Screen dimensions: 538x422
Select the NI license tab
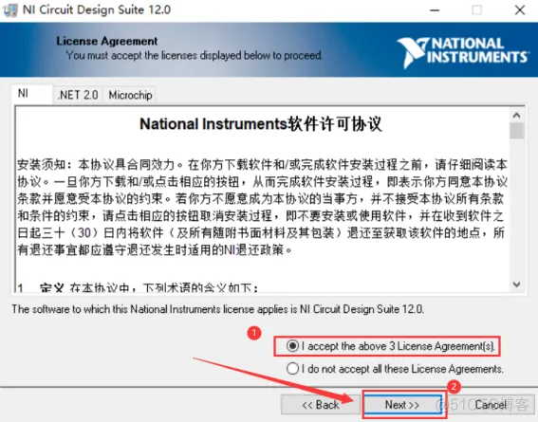31,94
